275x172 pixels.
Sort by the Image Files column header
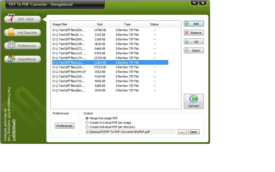(x=68, y=24)
